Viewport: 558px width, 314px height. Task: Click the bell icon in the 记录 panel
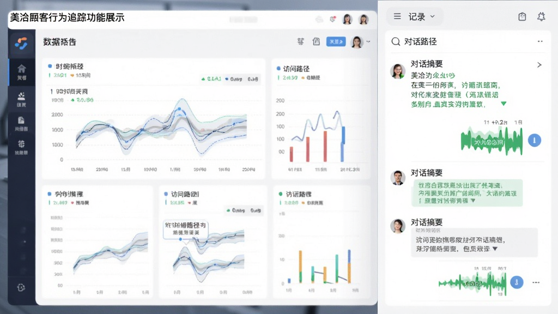(541, 17)
